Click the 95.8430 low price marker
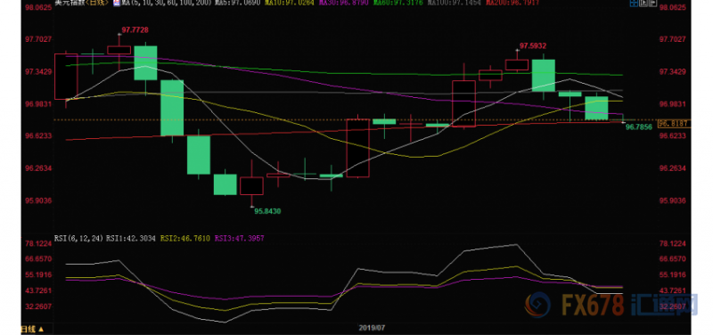Image resolution: width=713 pixels, height=335 pixels. click(x=267, y=211)
